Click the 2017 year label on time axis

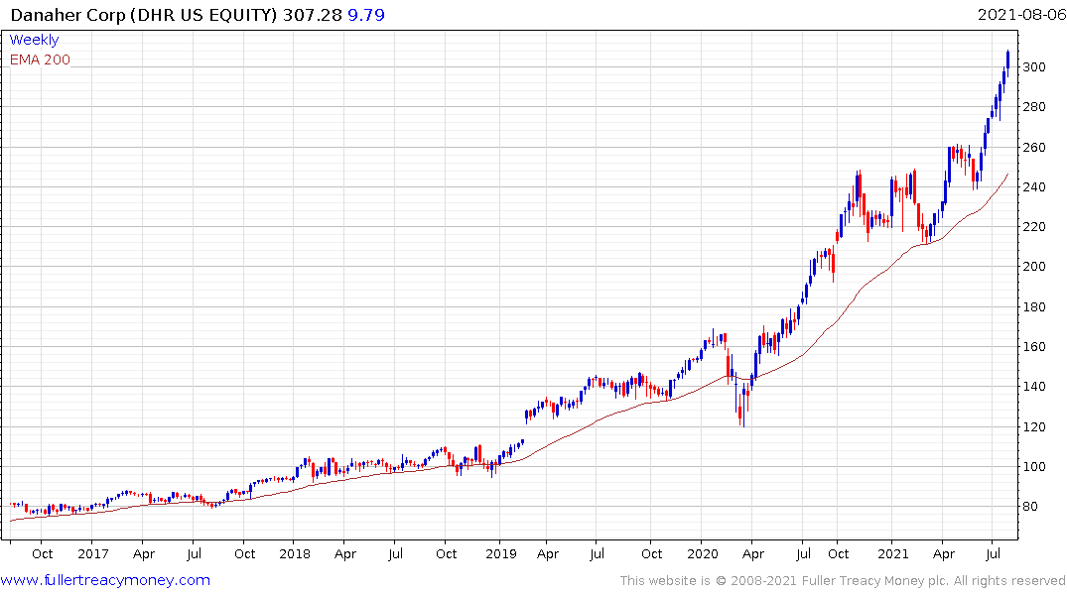point(93,554)
